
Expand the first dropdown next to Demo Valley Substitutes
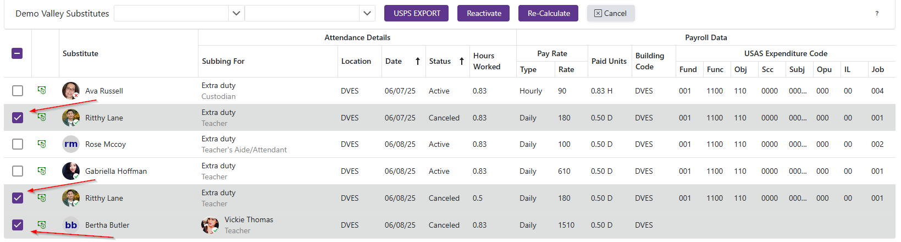[236, 13]
